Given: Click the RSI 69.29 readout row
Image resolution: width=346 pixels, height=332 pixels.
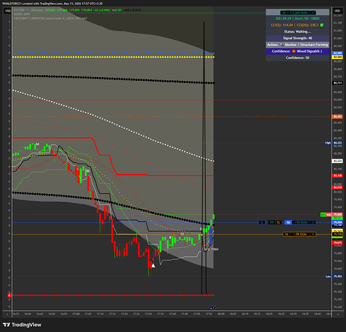Looking at the screenshot, I should pyautogui.click(x=298, y=19).
